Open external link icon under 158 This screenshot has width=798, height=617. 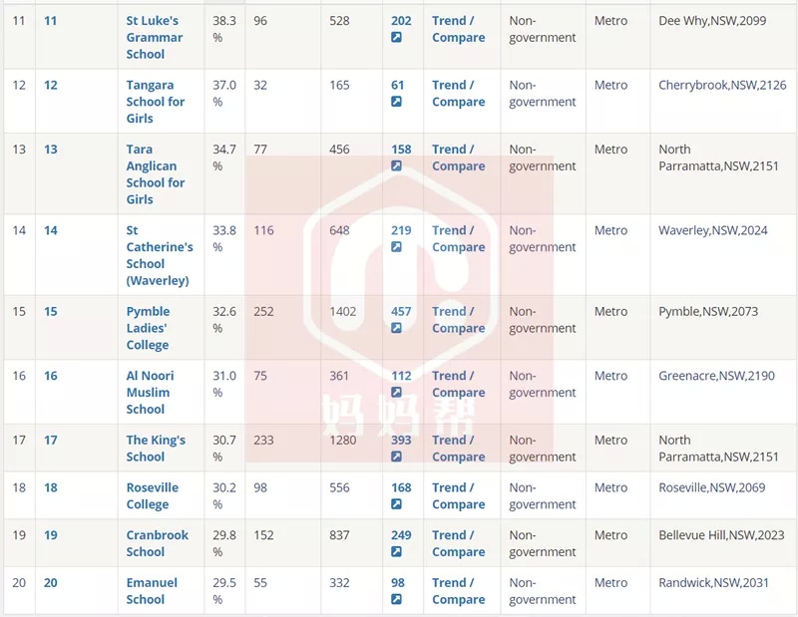click(396, 165)
